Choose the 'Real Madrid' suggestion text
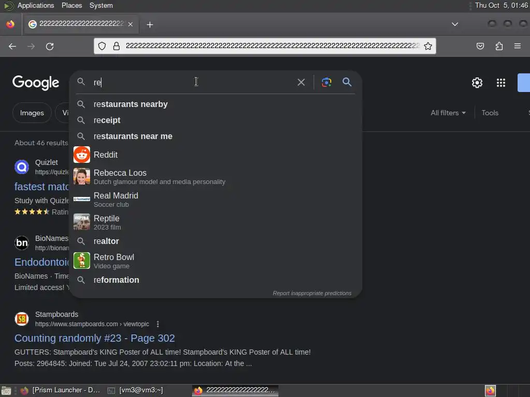The image size is (530, 397). click(116, 195)
